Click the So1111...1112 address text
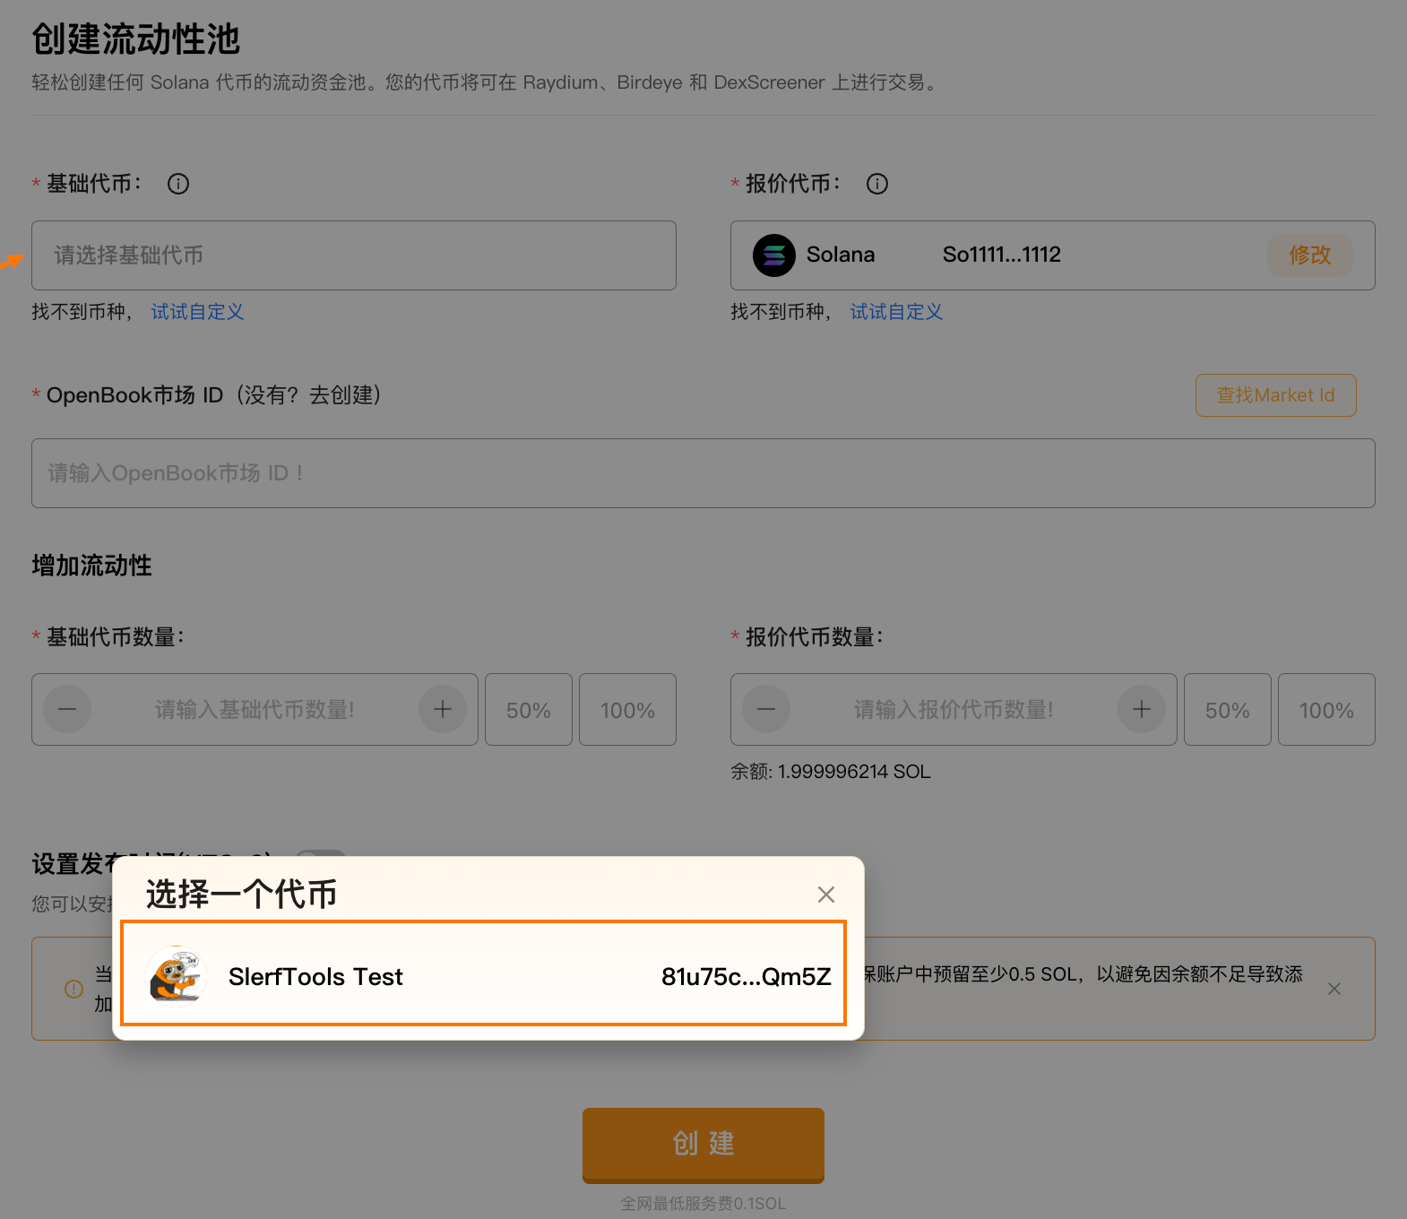 point(1002,255)
